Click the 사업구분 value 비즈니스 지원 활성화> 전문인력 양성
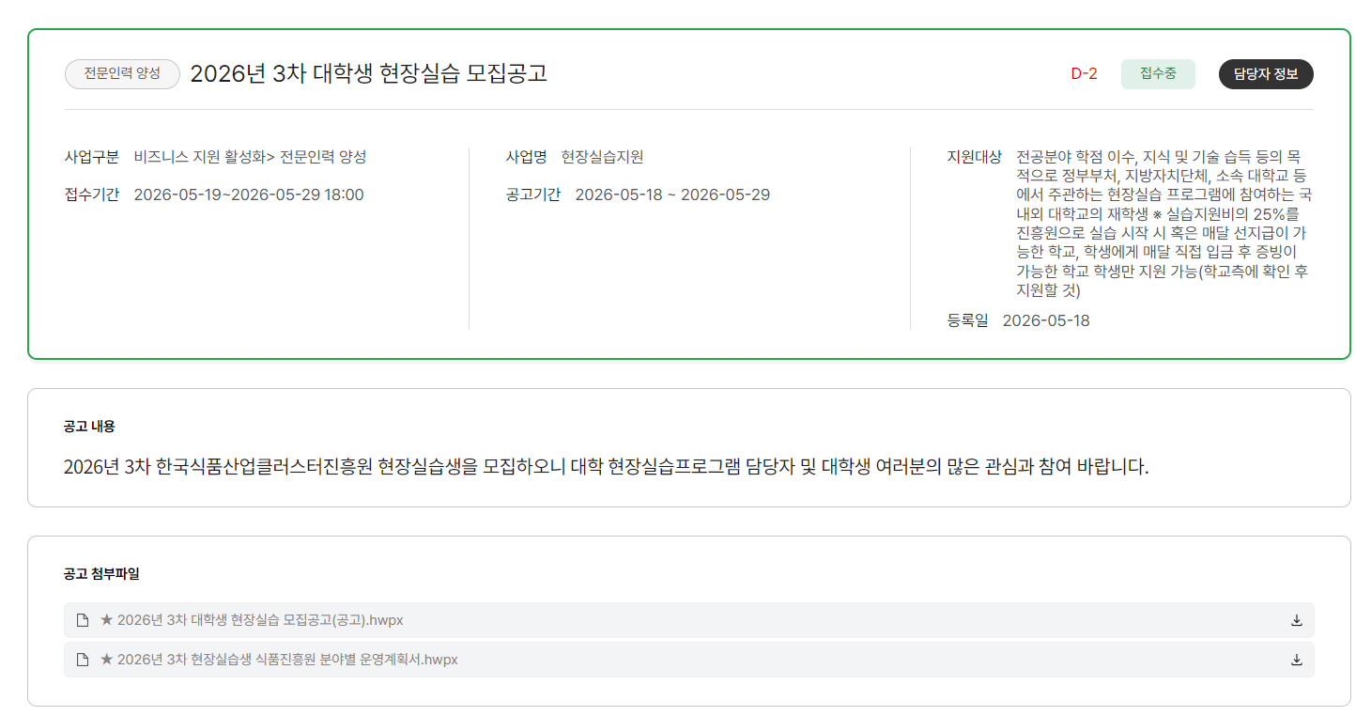Image resolution: width=1356 pixels, height=716 pixels. pos(250,157)
